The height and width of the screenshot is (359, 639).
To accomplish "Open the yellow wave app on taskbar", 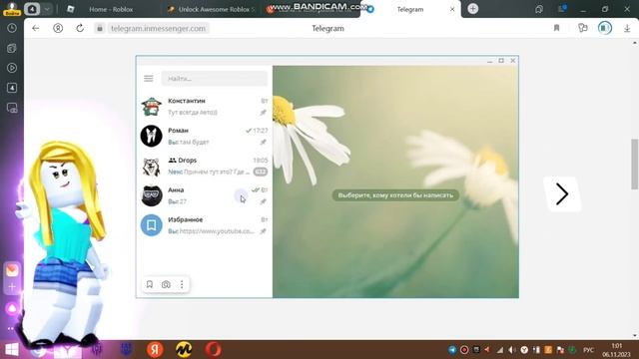I will (x=184, y=350).
